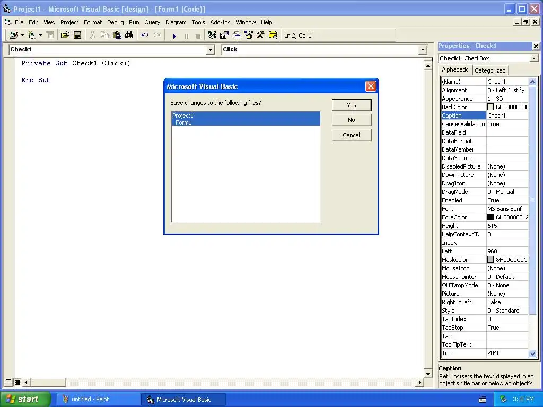Screen dimensions: 543x407
Task: Switch to the Categorized properties tab
Action: pyautogui.click(x=490, y=70)
